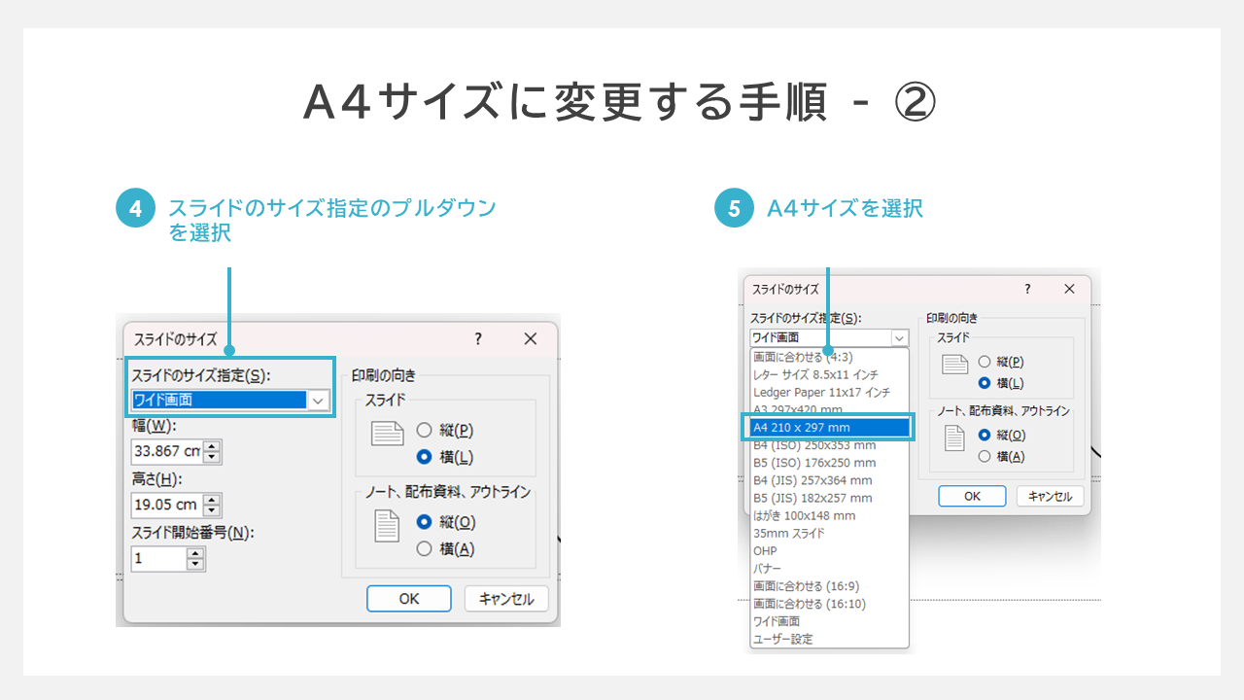This screenshot has height=700, width=1244.
Task: Select slide 横(L) radio in step 5 dialog
Action: (x=985, y=383)
